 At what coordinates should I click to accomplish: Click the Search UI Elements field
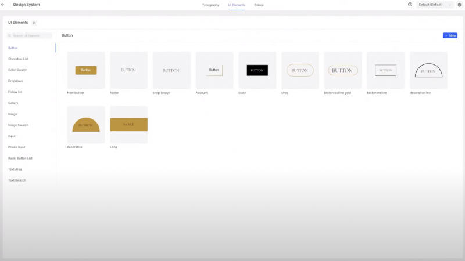tap(30, 35)
